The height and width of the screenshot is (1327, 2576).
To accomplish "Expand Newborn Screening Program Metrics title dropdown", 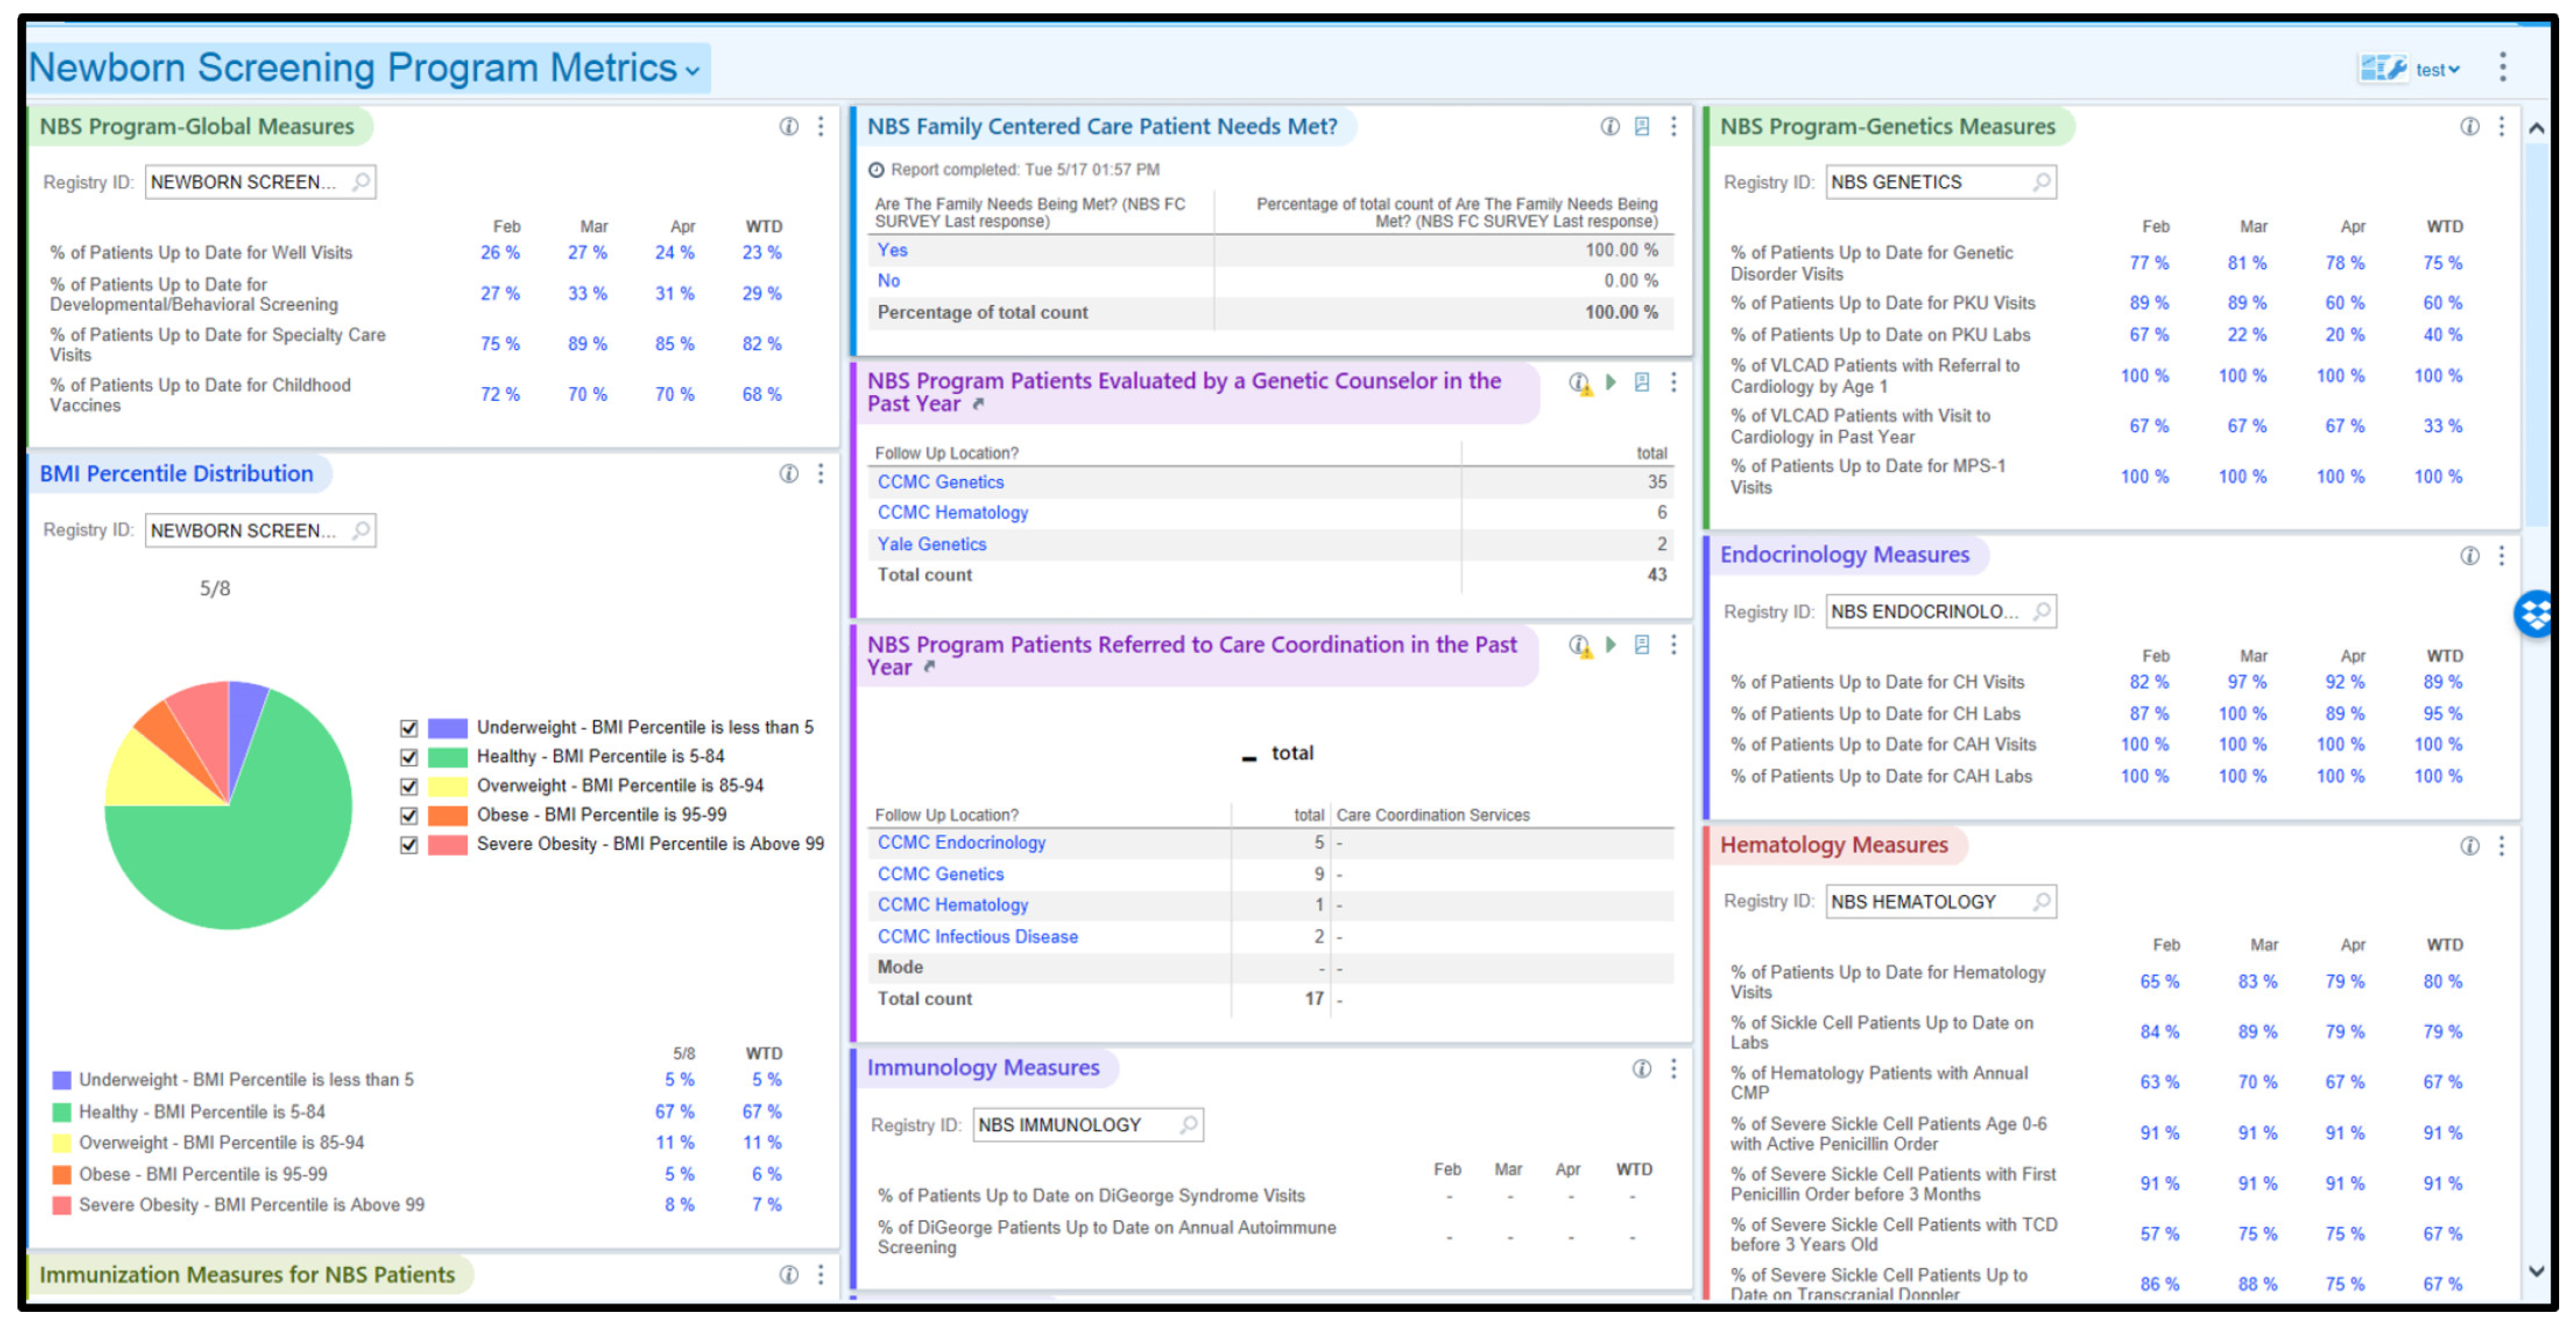I will pyautogui.click(x=692, y=71).
